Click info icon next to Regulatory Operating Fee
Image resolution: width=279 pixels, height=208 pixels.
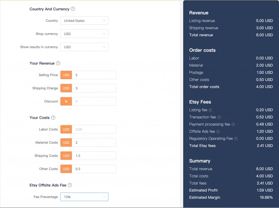point(236,139)
